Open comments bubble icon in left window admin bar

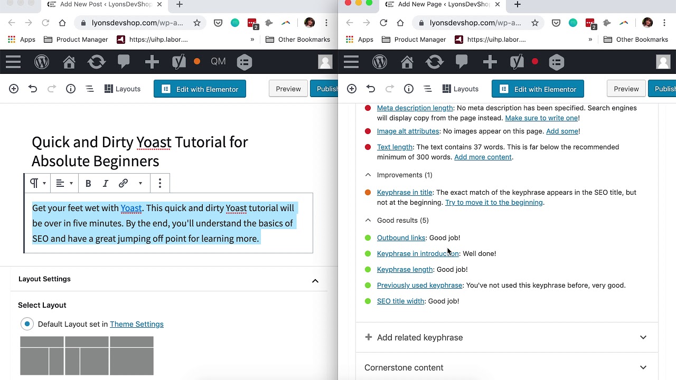click(124, 62)
